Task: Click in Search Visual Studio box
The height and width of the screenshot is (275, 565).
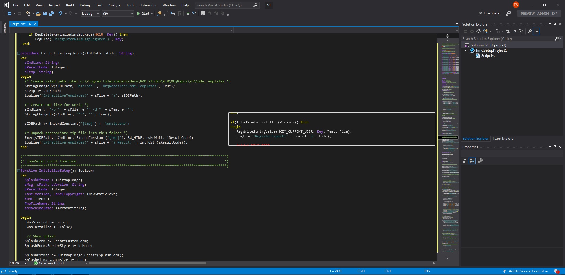Action: click(227, 5)
